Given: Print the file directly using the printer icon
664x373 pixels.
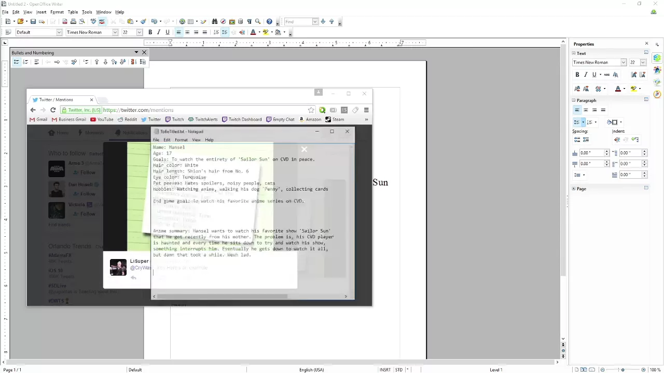Looking at the screenshot, I should (73, 22).
